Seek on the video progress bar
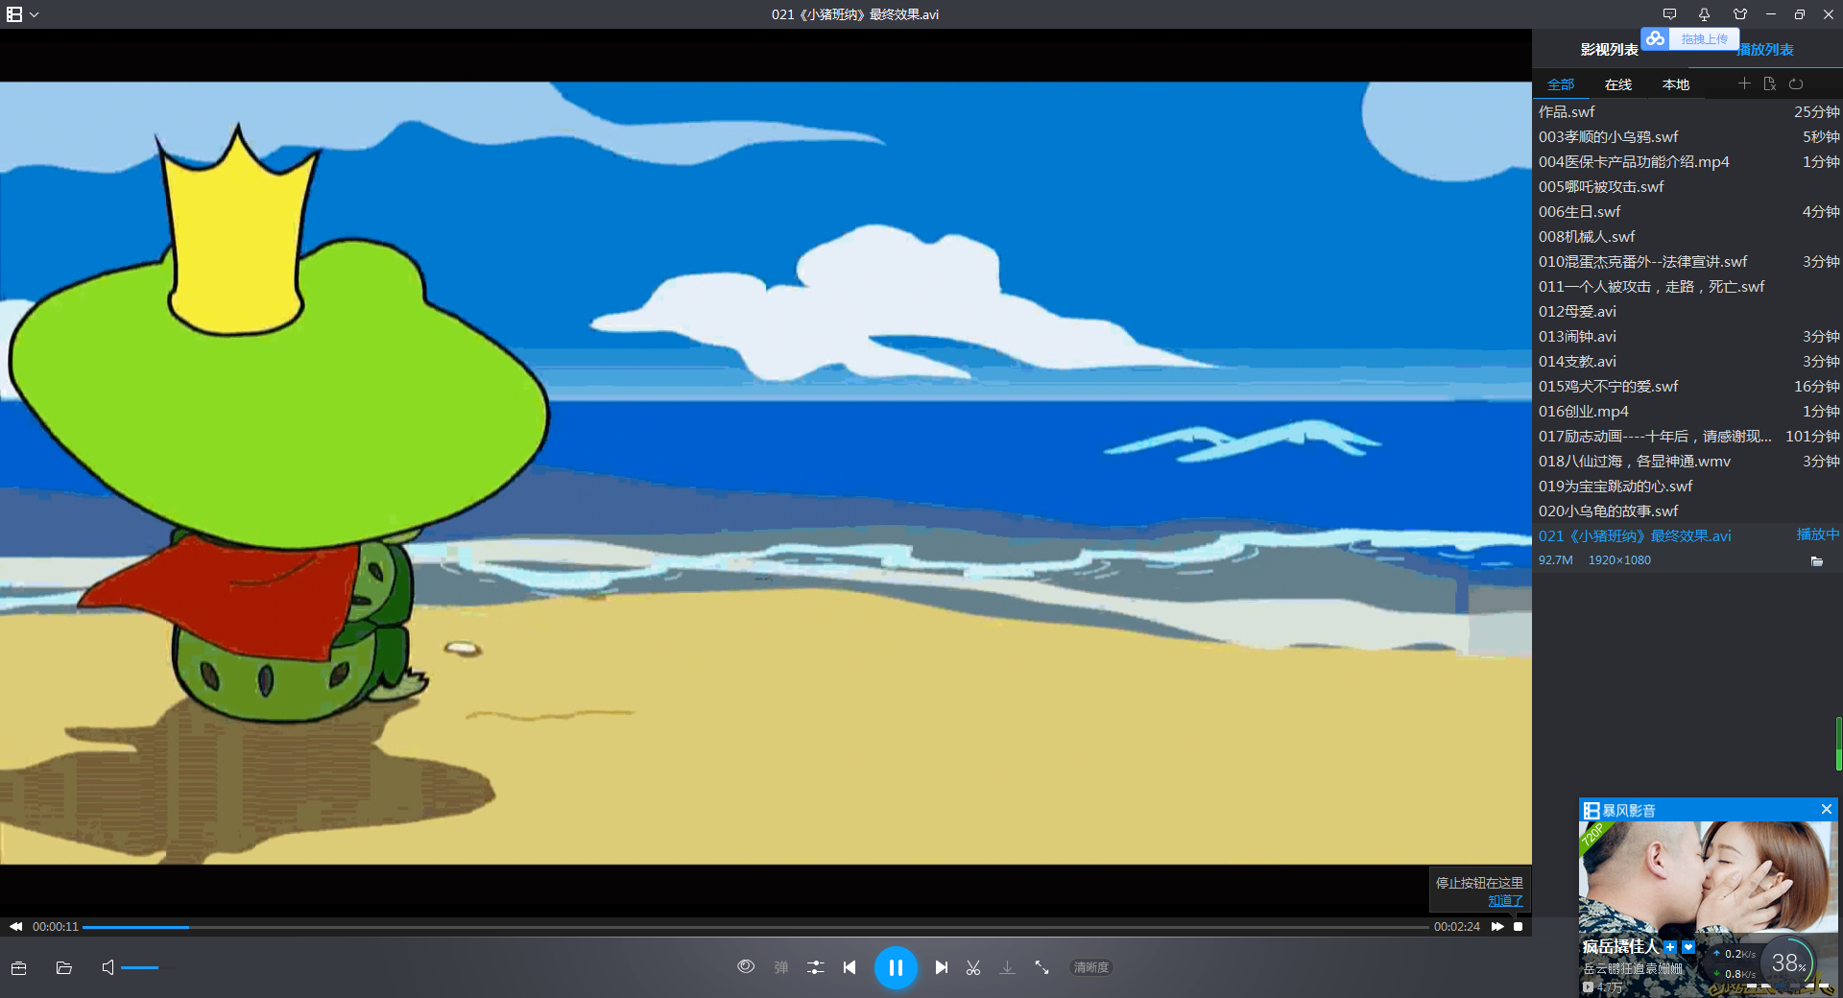Screen dimensions: 1843x998 click(x=755, y=927)
